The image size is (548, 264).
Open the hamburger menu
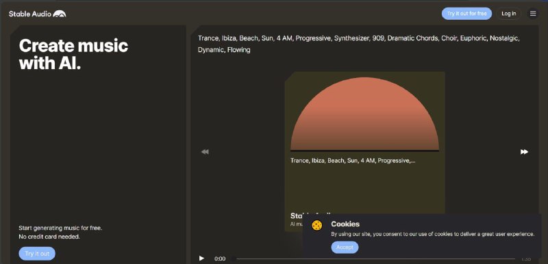[533, 14]
